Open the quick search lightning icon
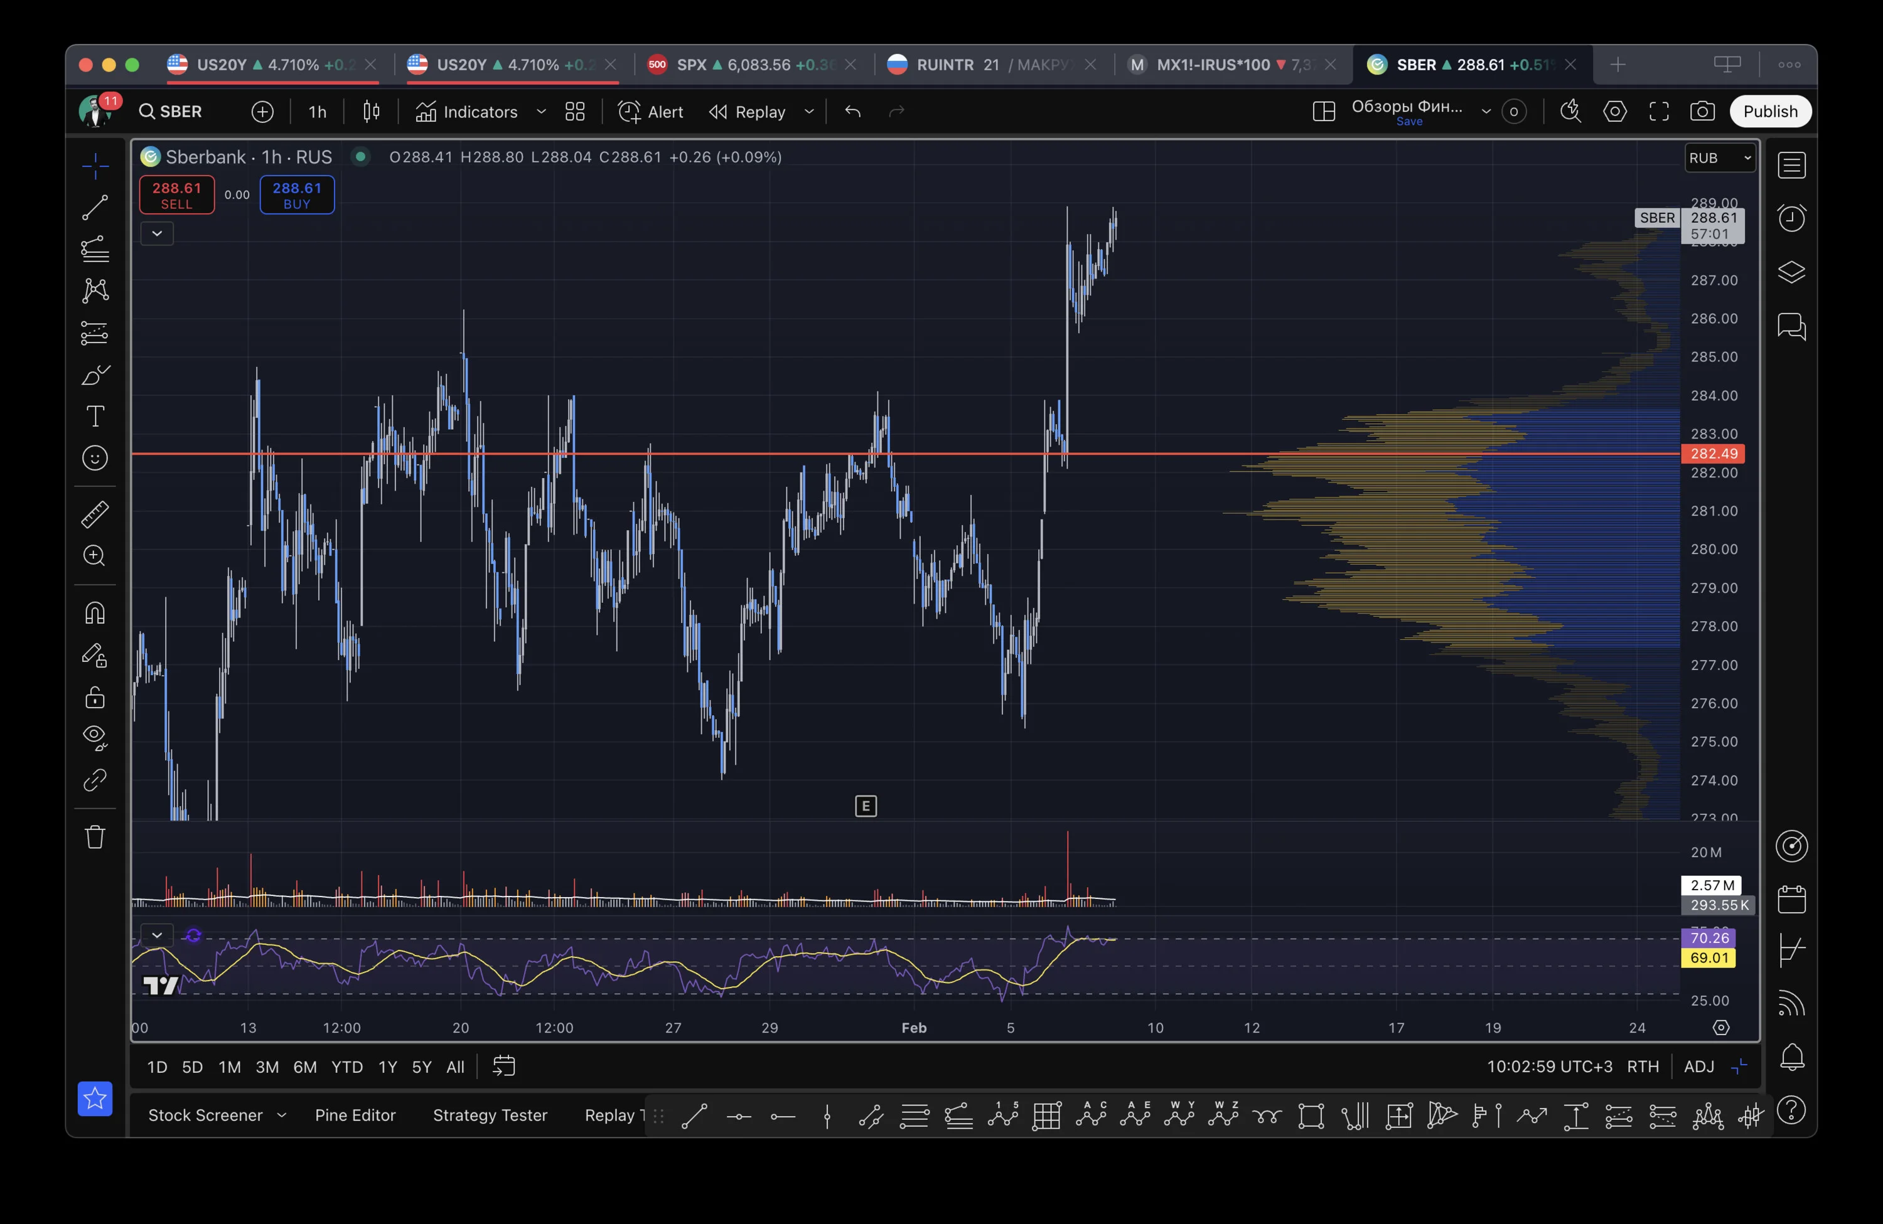The width and height of the screenshot is (1883, 1224). 1570,112
